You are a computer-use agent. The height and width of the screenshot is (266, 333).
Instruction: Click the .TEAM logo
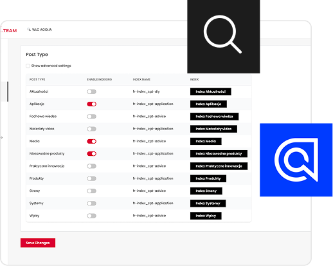pyautogui.click(x=8, y=30)
